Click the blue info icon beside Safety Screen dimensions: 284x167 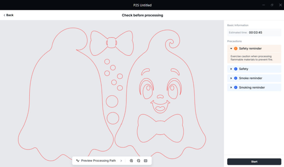(x=236, y=69)
